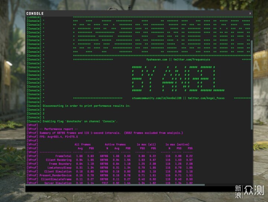268x202 pixels.
Task: Click the 'All frames' column header
Action: [83, 144]
